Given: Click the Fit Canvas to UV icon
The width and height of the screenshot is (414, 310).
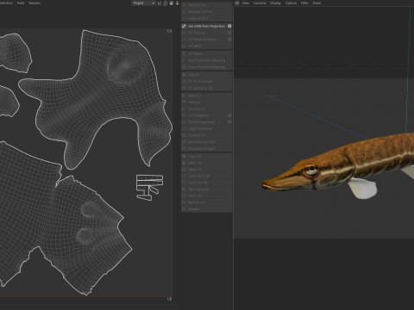Looking at the screenshot, I should point(184,88).
